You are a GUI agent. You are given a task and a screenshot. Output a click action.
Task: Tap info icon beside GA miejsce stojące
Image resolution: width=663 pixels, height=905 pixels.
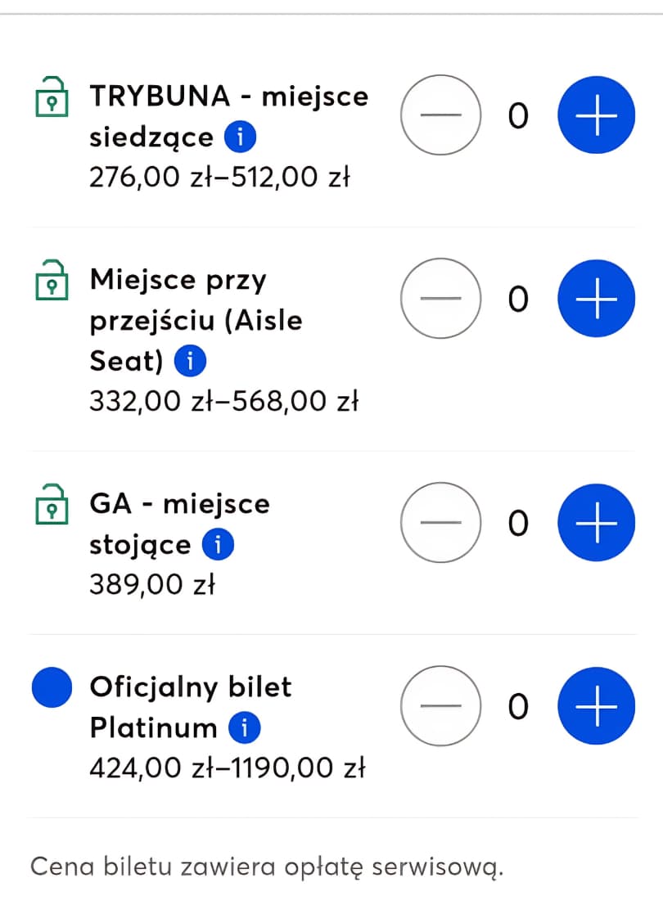(x=218, y=544)
